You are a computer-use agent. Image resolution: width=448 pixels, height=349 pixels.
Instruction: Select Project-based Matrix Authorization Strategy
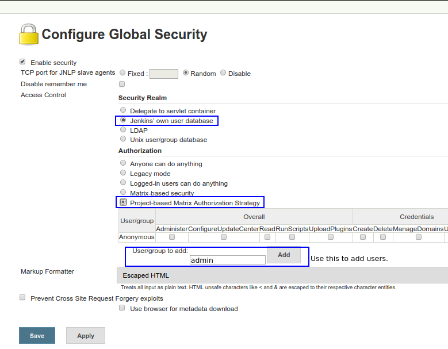click(x=123, y=202)
